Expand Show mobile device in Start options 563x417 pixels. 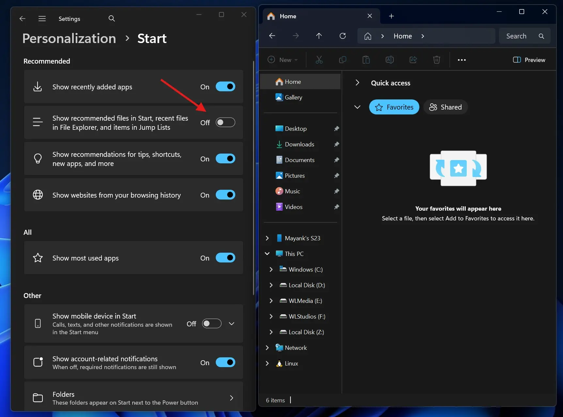231,323
